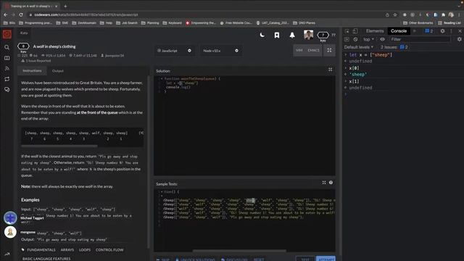464x261 pixels.
Task: Open the Job Search bookmarks folder
Action: point(127,22)
